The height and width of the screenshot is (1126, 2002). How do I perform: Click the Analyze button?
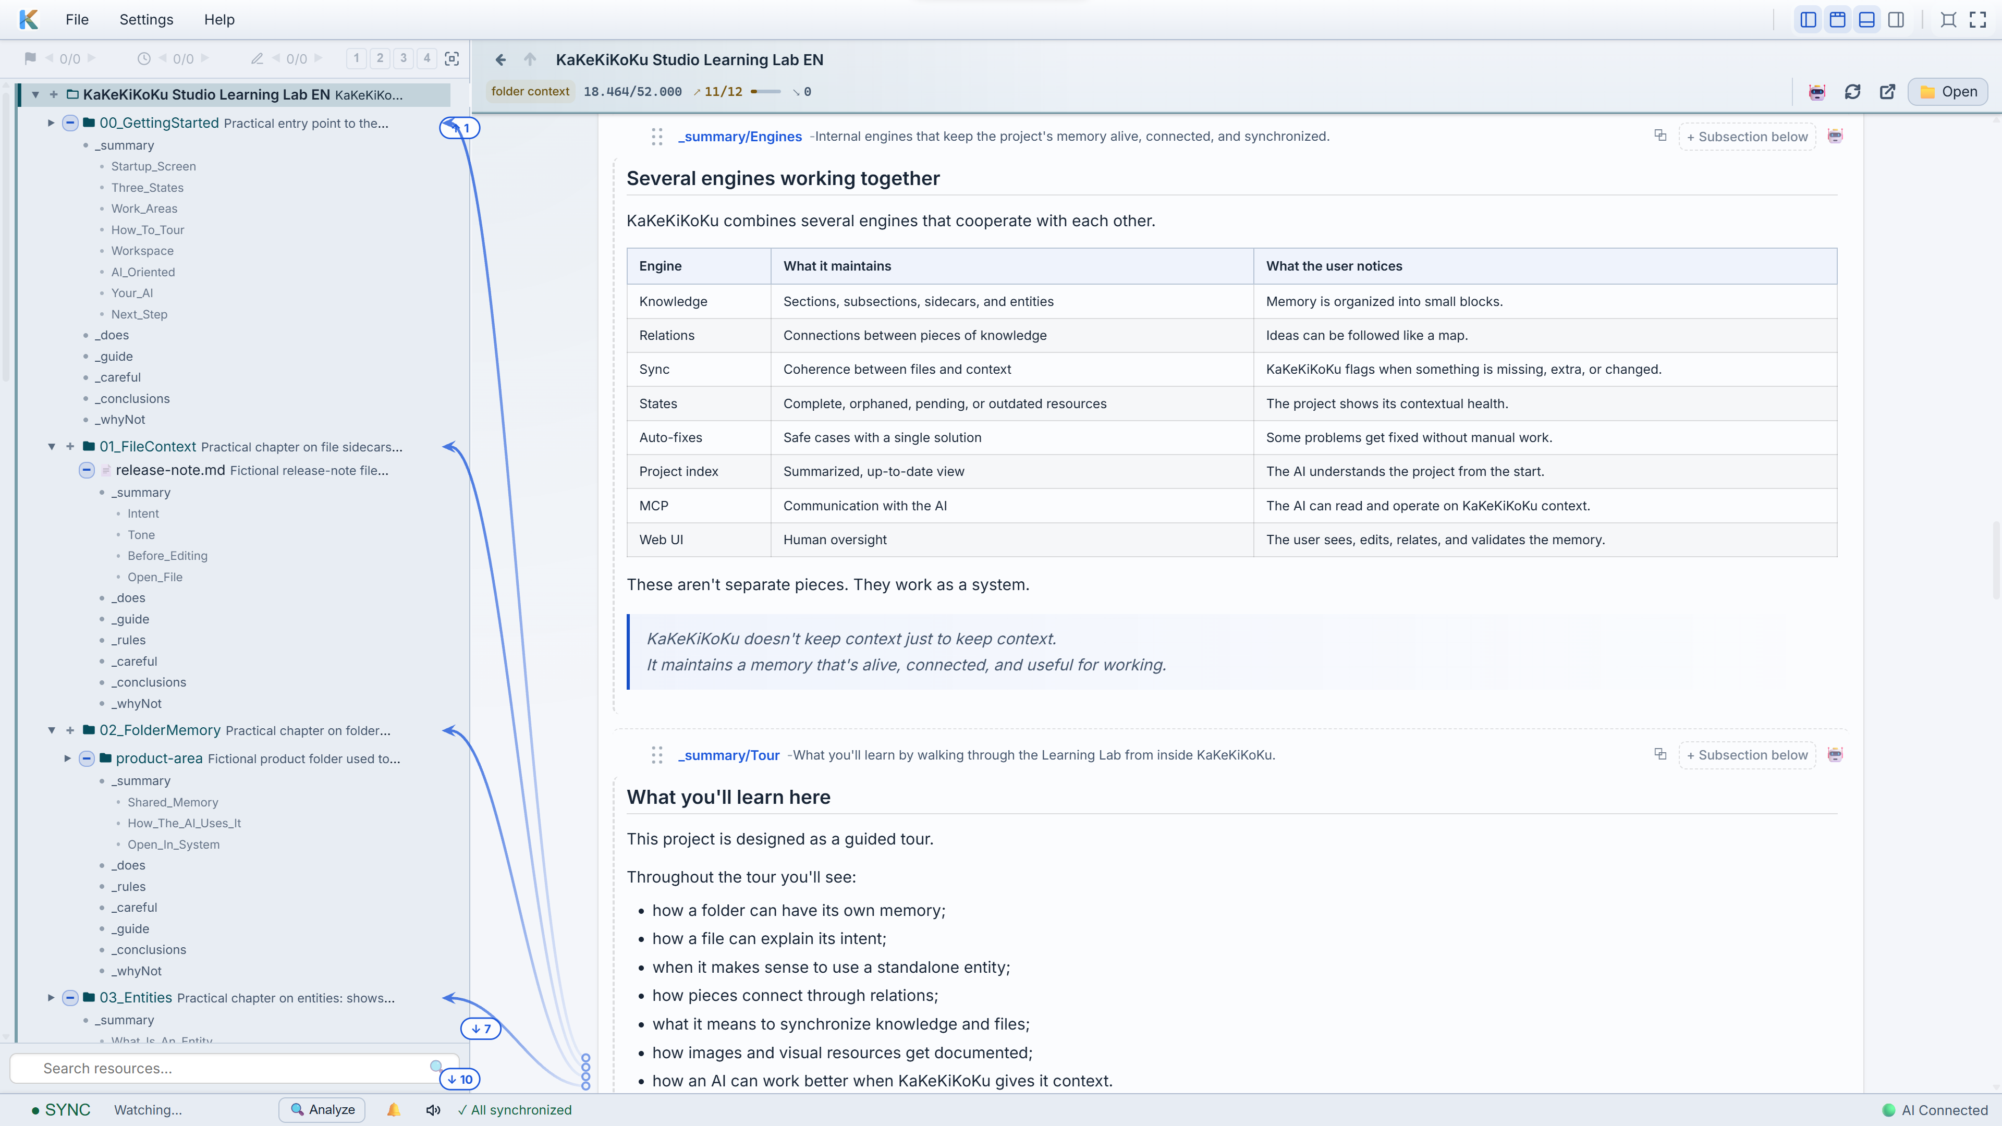click(x=322, y=1110)
